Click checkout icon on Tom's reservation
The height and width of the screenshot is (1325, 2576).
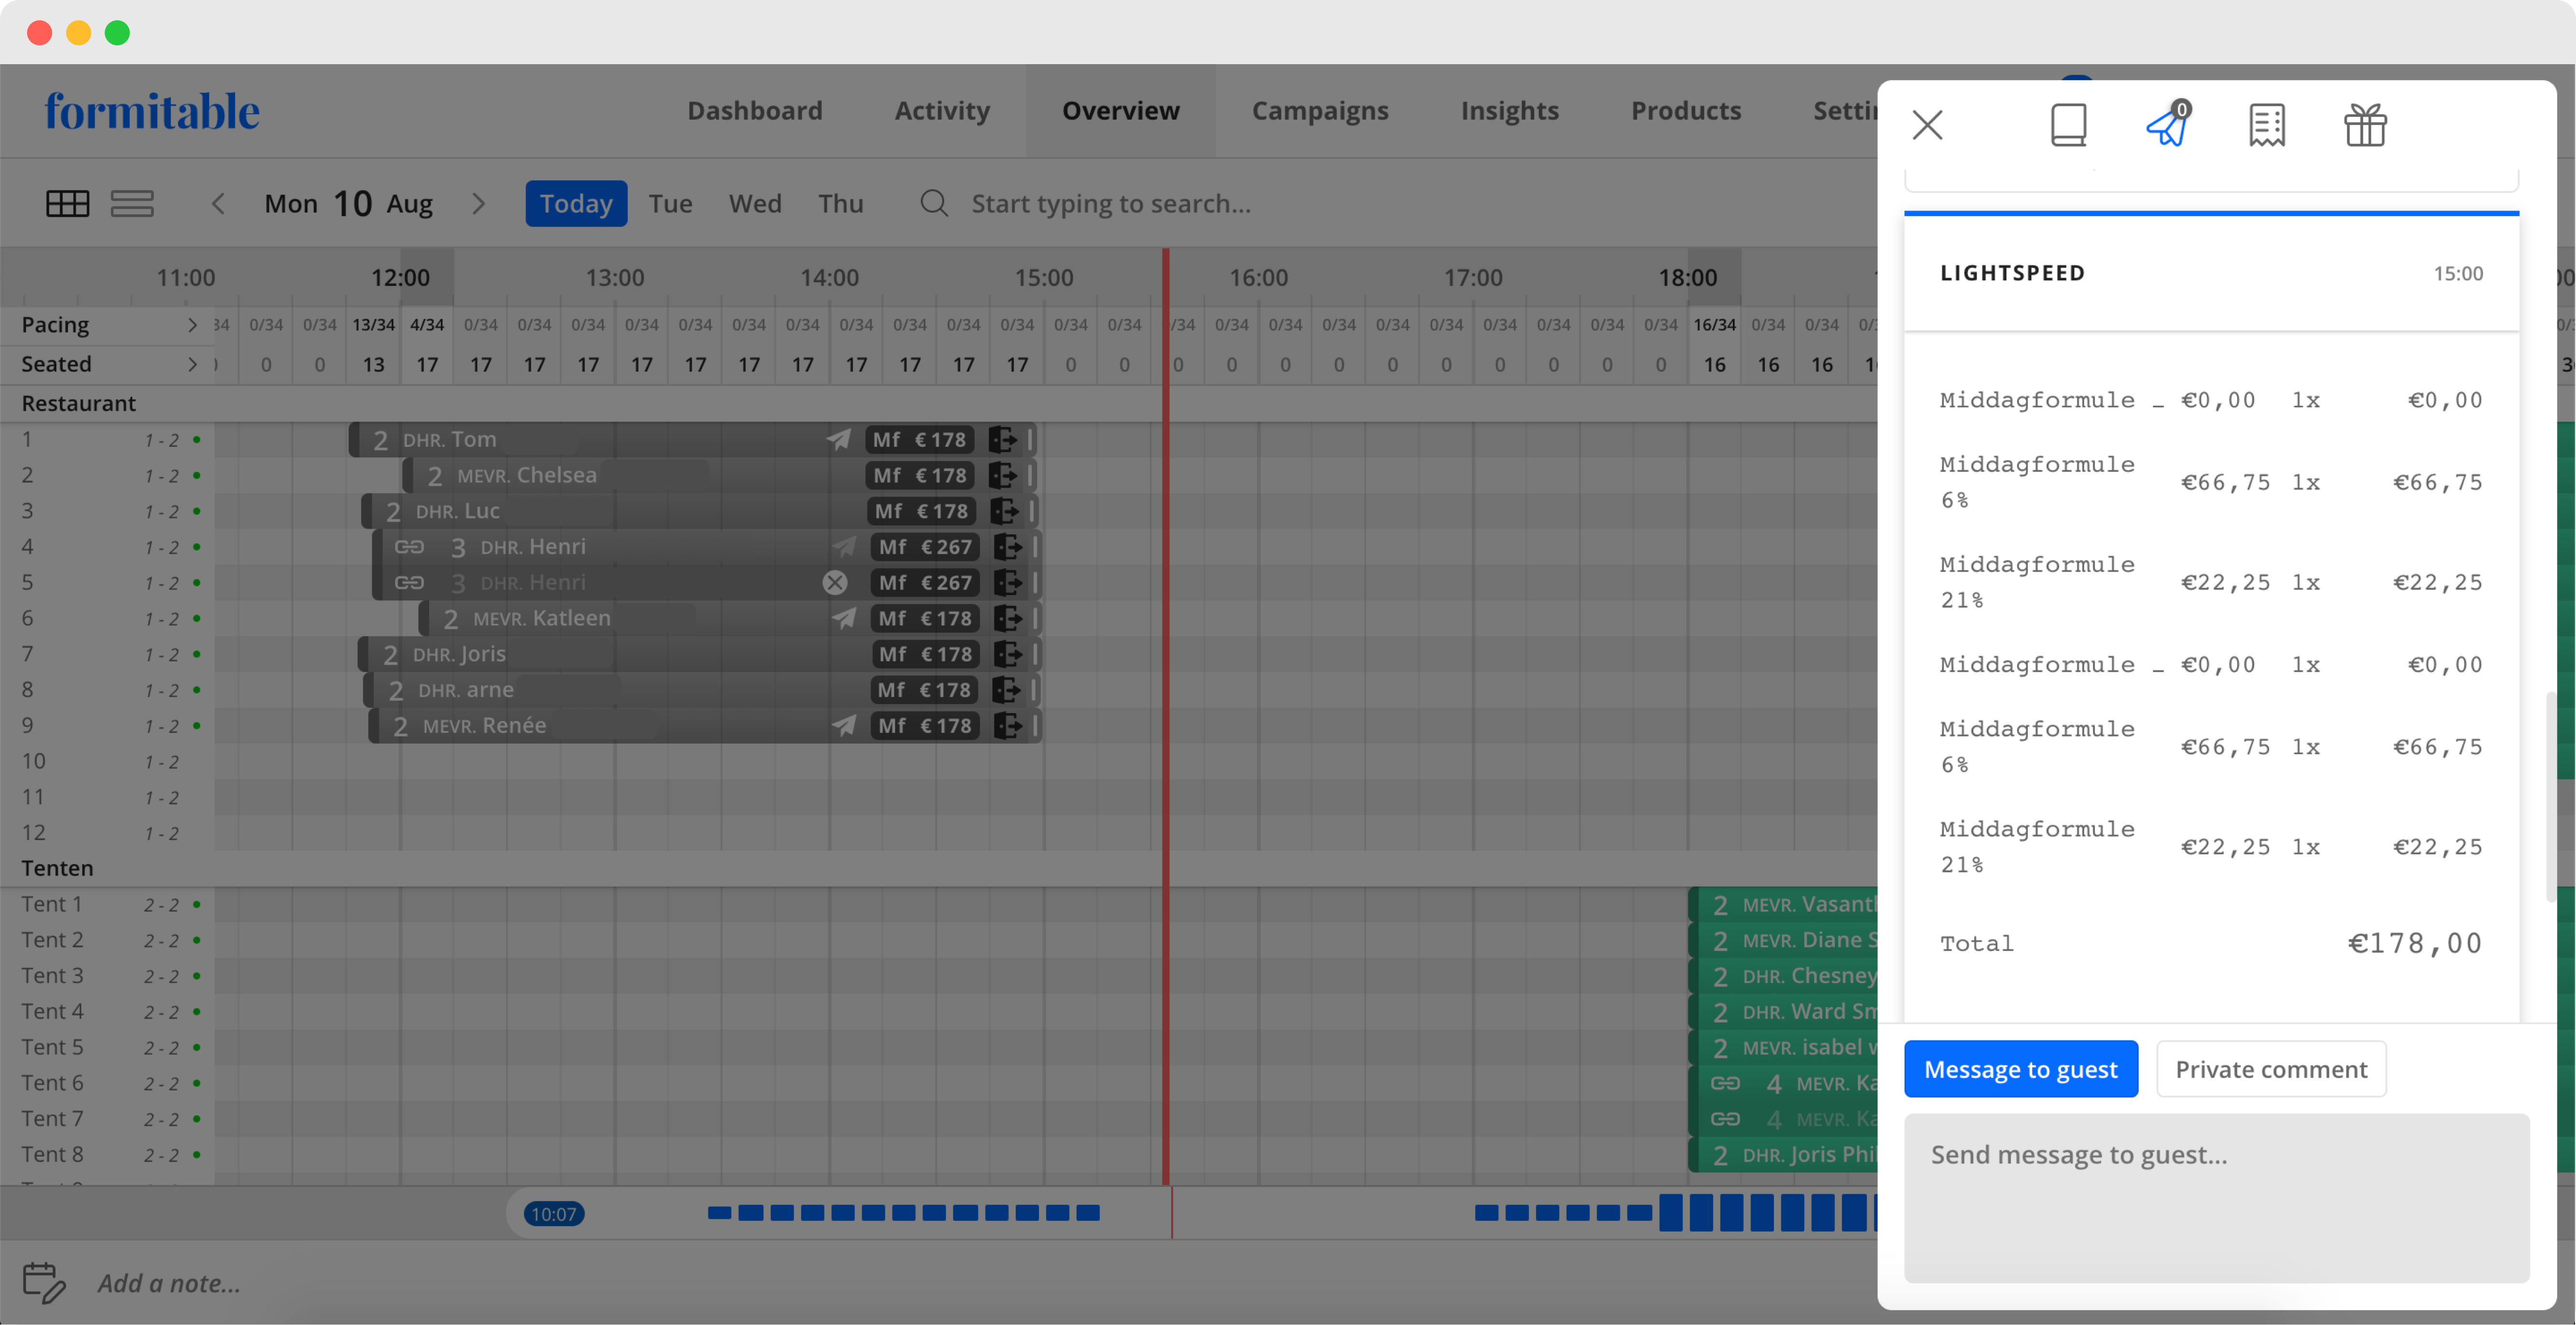pyautogui.click(x=1002, y=439)
